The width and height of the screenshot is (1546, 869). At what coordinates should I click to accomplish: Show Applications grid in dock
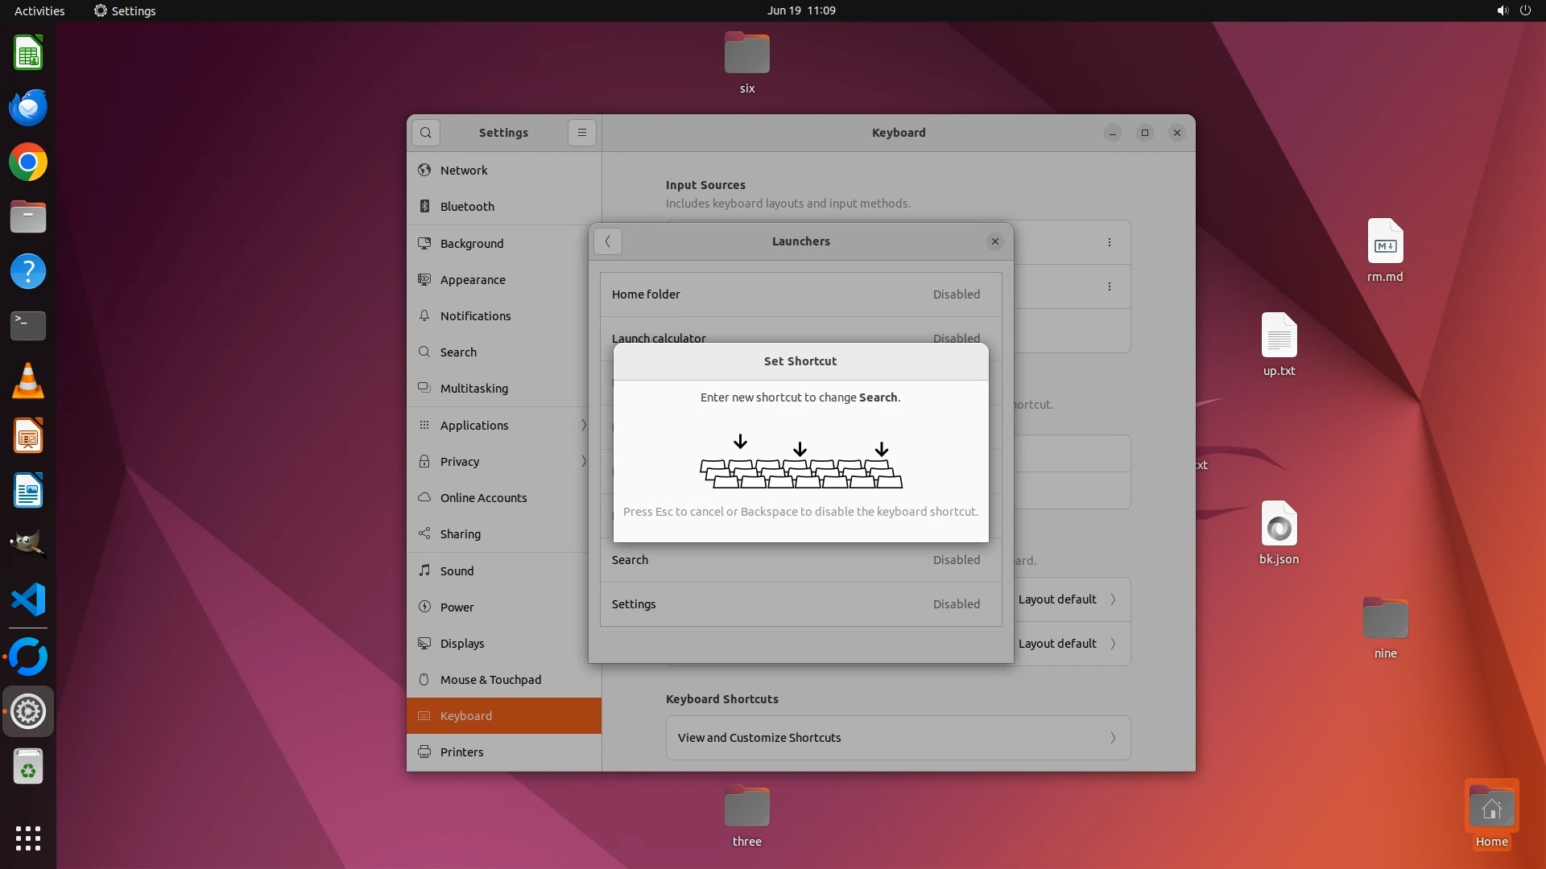(28, 838)
